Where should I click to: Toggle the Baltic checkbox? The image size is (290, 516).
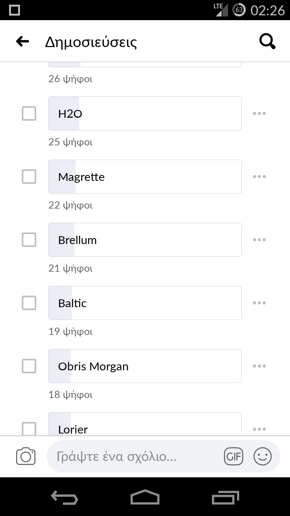click(x=29, y=303)
